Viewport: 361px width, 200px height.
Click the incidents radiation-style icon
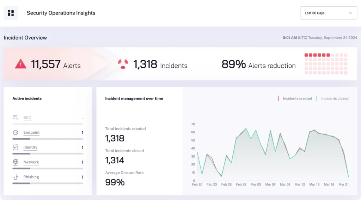point(123,64)
